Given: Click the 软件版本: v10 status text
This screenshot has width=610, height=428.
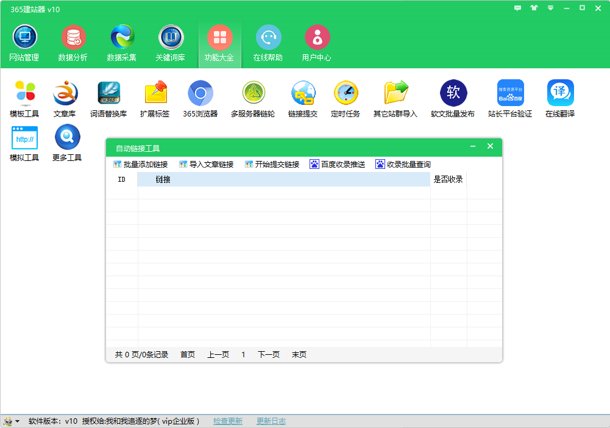Looking at the screenshot, I should click(x=53, y=421).
